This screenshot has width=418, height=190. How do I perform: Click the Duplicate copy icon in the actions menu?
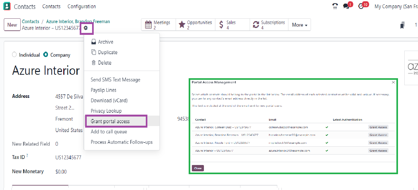[x=93, y=52]
